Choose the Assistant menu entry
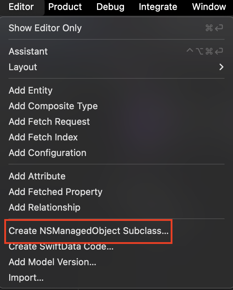233x290 pixels. 28,51
